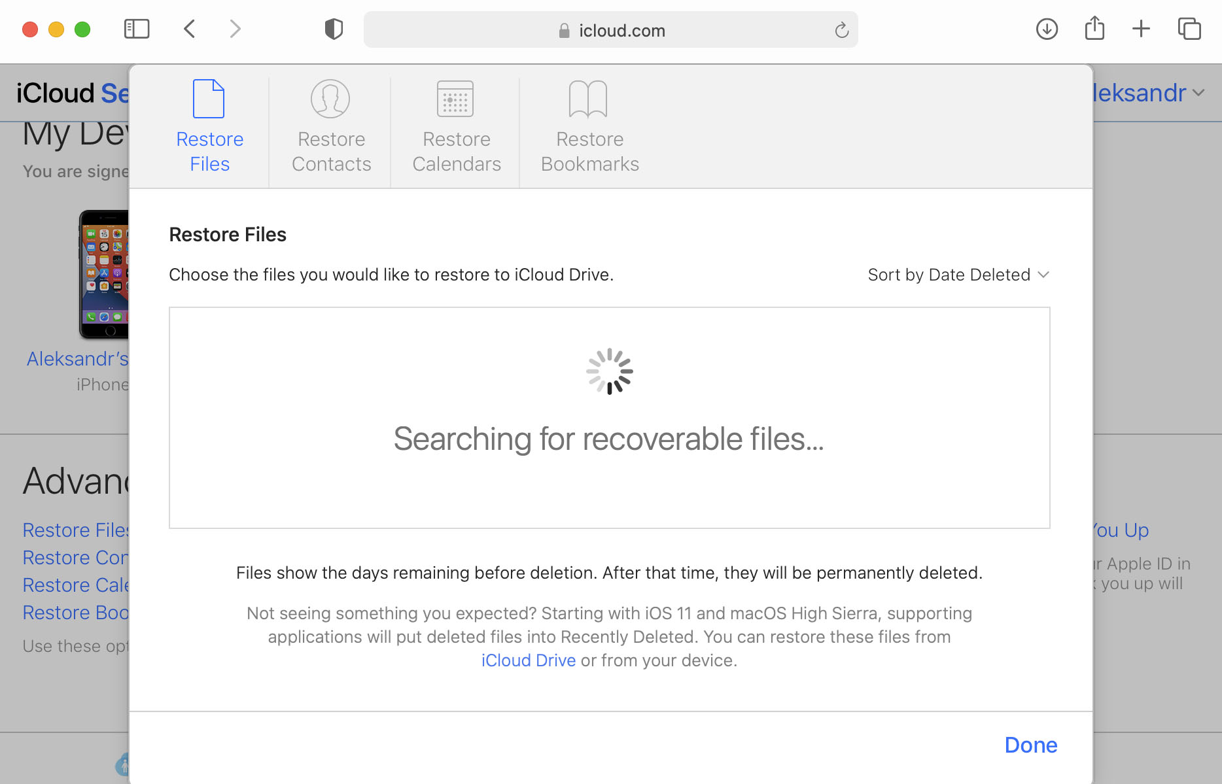Open the Aleksandr account menu chevron
This screenshot has height=784, width=1222.
[x=1198, y=93]
